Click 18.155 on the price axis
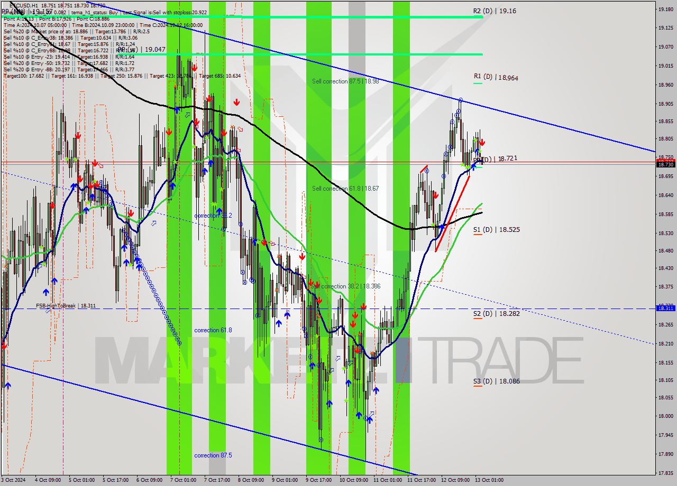Screen dimensions: 677x486 coord(665,363)
